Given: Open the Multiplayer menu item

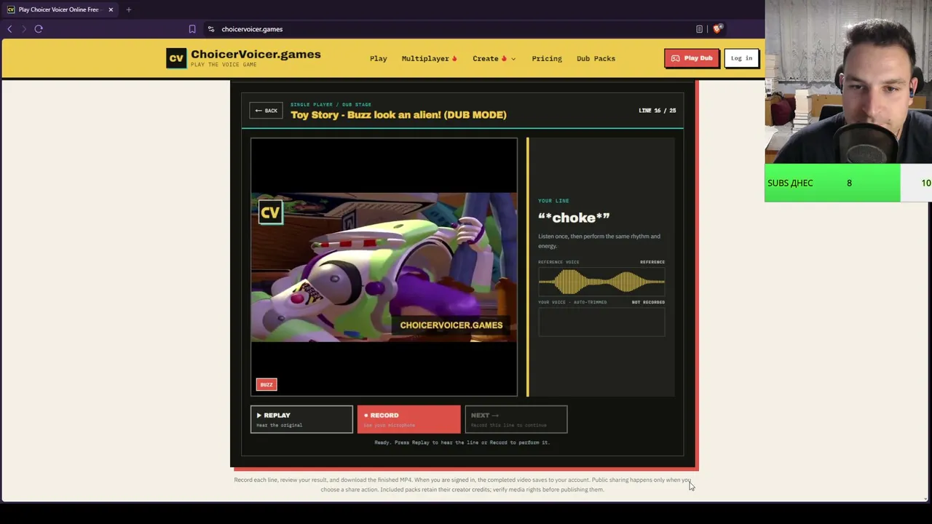Looking at the screenshot, I should click(429, 58).
